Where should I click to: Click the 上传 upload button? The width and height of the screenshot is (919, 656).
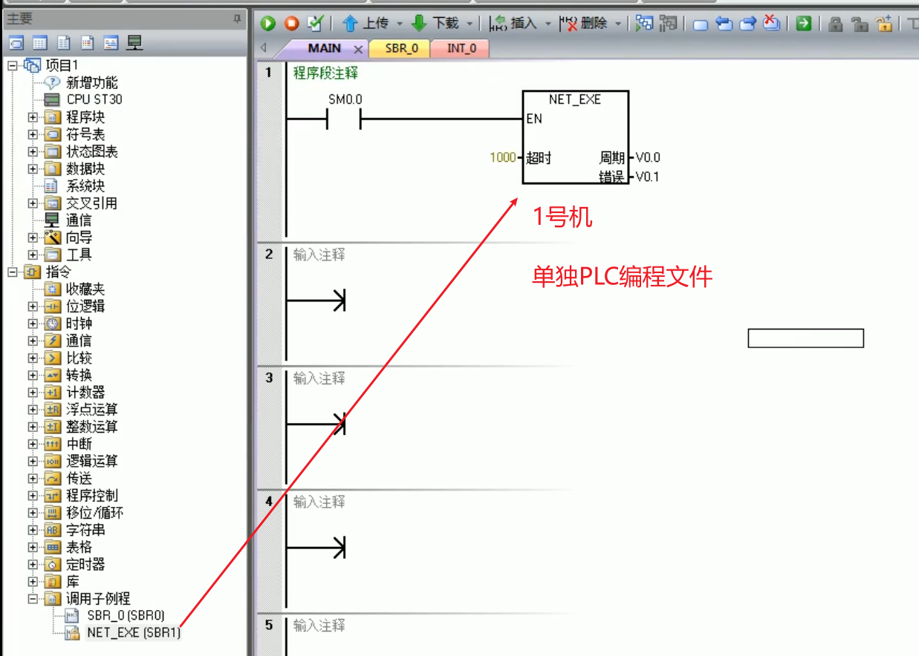(x=366, y=24)
